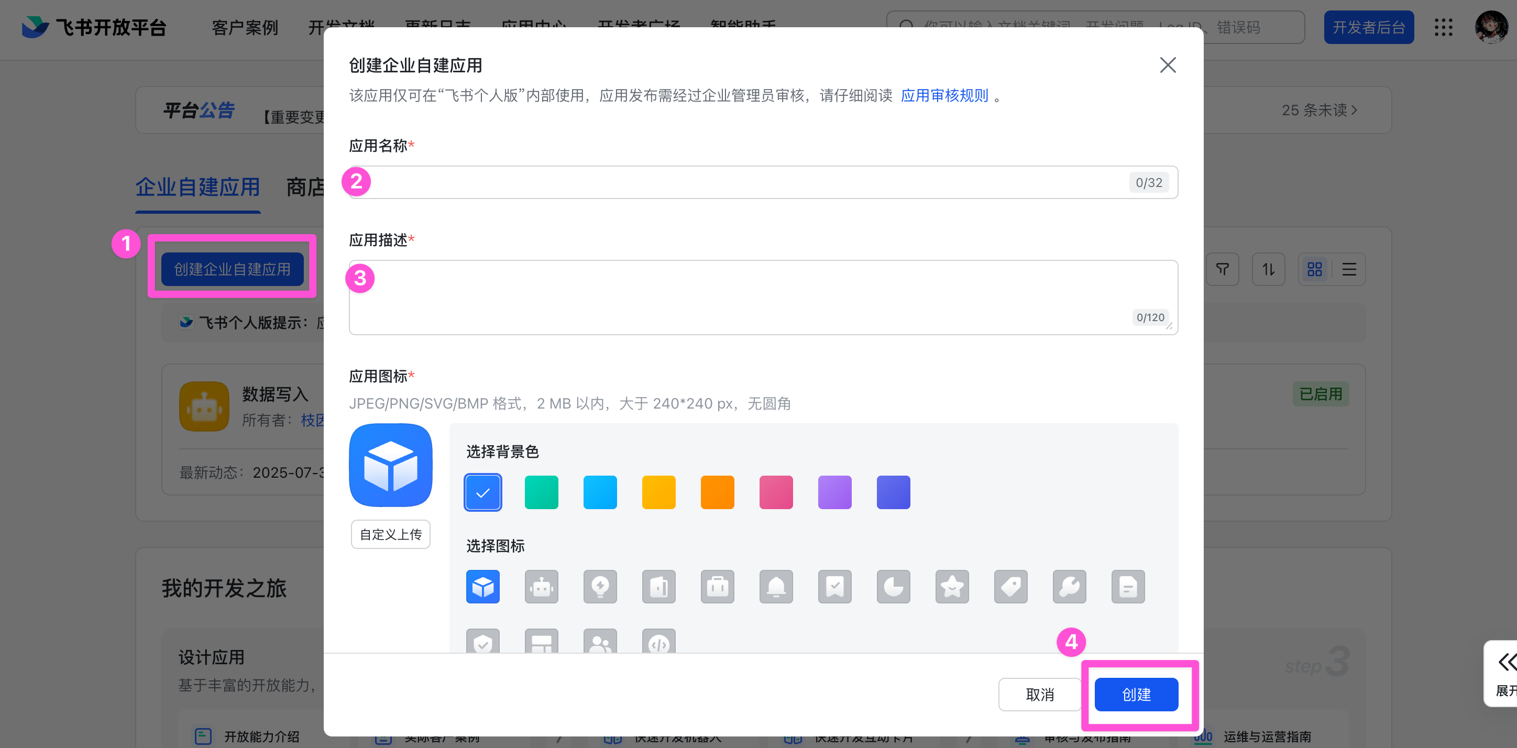Select the cube app icon option

point(483,586)
